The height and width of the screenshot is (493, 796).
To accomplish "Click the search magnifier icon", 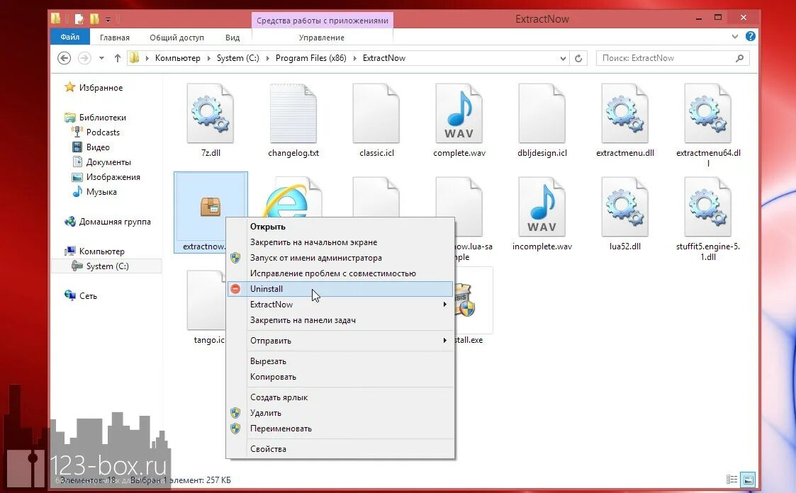I will (x=740, y=58).
